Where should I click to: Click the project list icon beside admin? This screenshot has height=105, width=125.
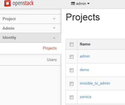click(x=73, y=4)
